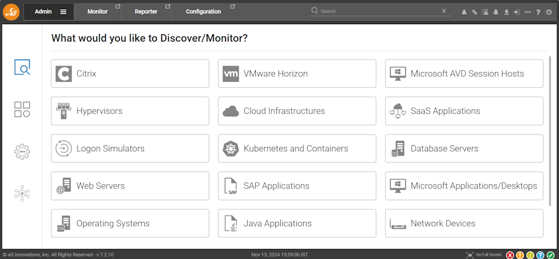Switch to the Monitor tab
This screenshot has height=259, width=559.
pyautogui.click(x=98, y=12)
